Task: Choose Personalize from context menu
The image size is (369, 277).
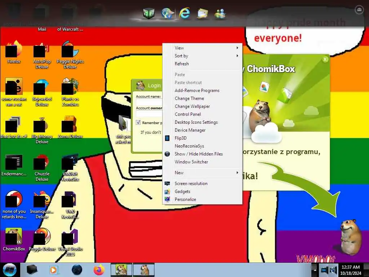Action: click(203, 199)
